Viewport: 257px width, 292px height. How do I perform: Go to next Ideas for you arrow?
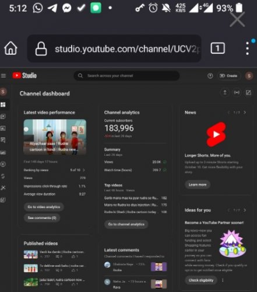(x=245, y=210)
